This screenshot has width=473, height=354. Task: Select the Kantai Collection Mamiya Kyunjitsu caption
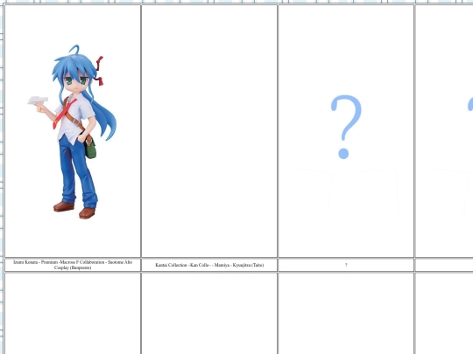click(209, 265)
